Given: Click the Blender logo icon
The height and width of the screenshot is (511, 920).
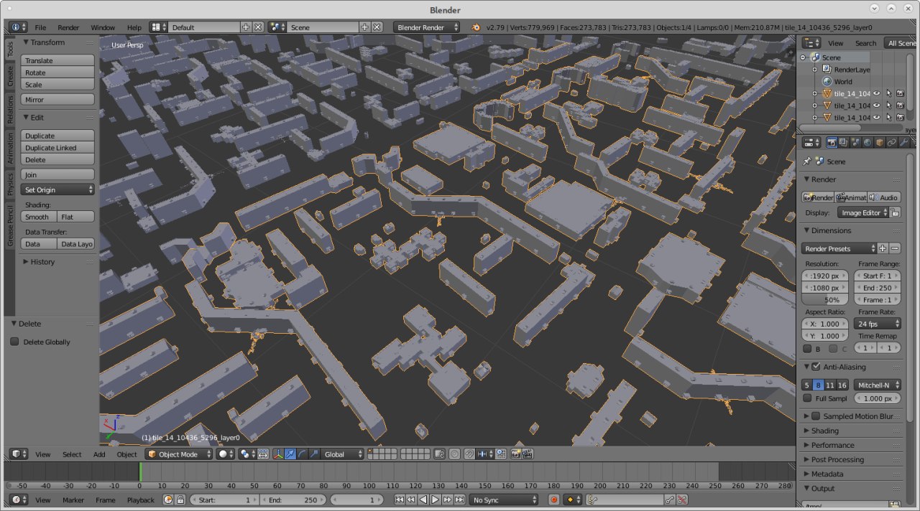Looking at the screenshot, I should click(x=476, y=27).
